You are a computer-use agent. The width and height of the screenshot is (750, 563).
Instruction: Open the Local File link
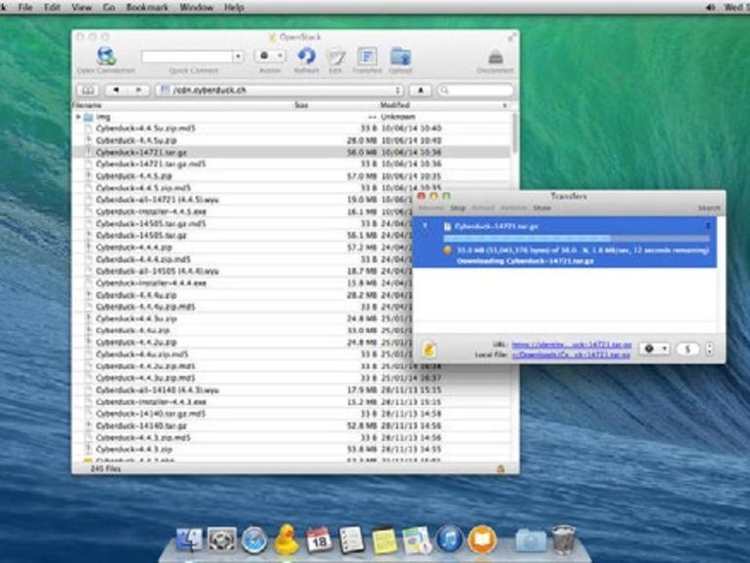pos(571,355)
